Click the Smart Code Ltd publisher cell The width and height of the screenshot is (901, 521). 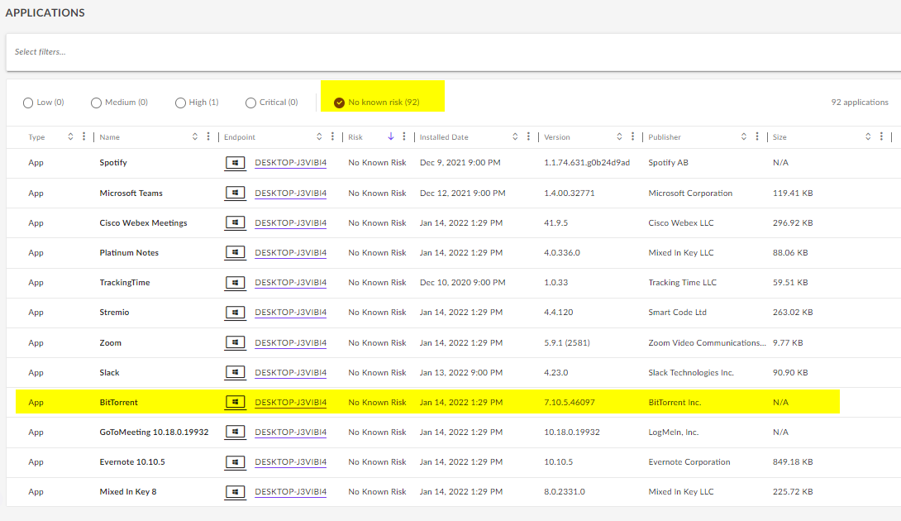[678, 313]
